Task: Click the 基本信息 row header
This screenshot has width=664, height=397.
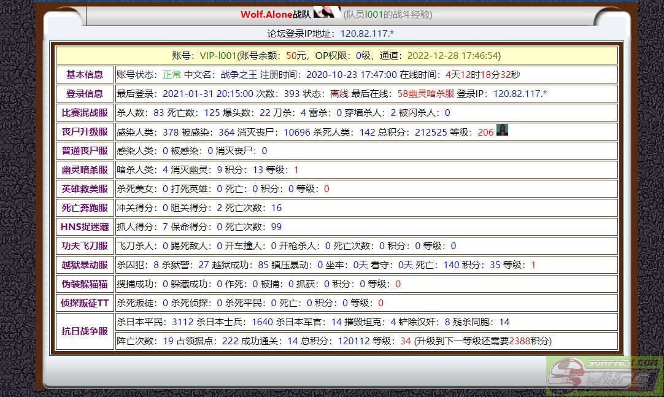Action: pos(85,75)
